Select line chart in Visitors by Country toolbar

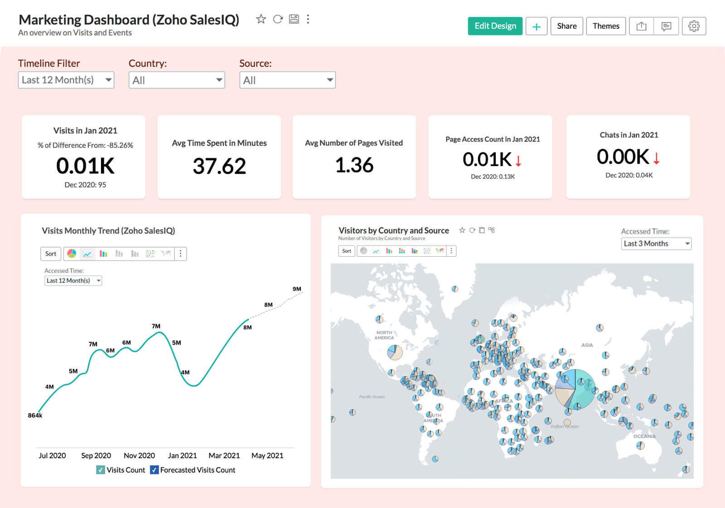(376, 251)
